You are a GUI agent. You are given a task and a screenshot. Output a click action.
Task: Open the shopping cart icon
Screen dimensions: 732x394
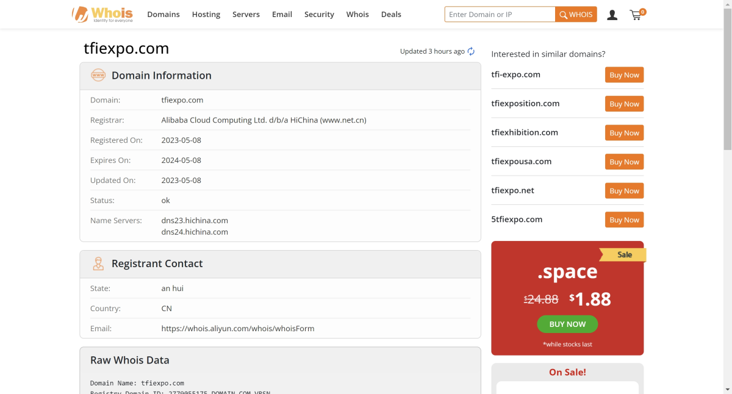636,15
